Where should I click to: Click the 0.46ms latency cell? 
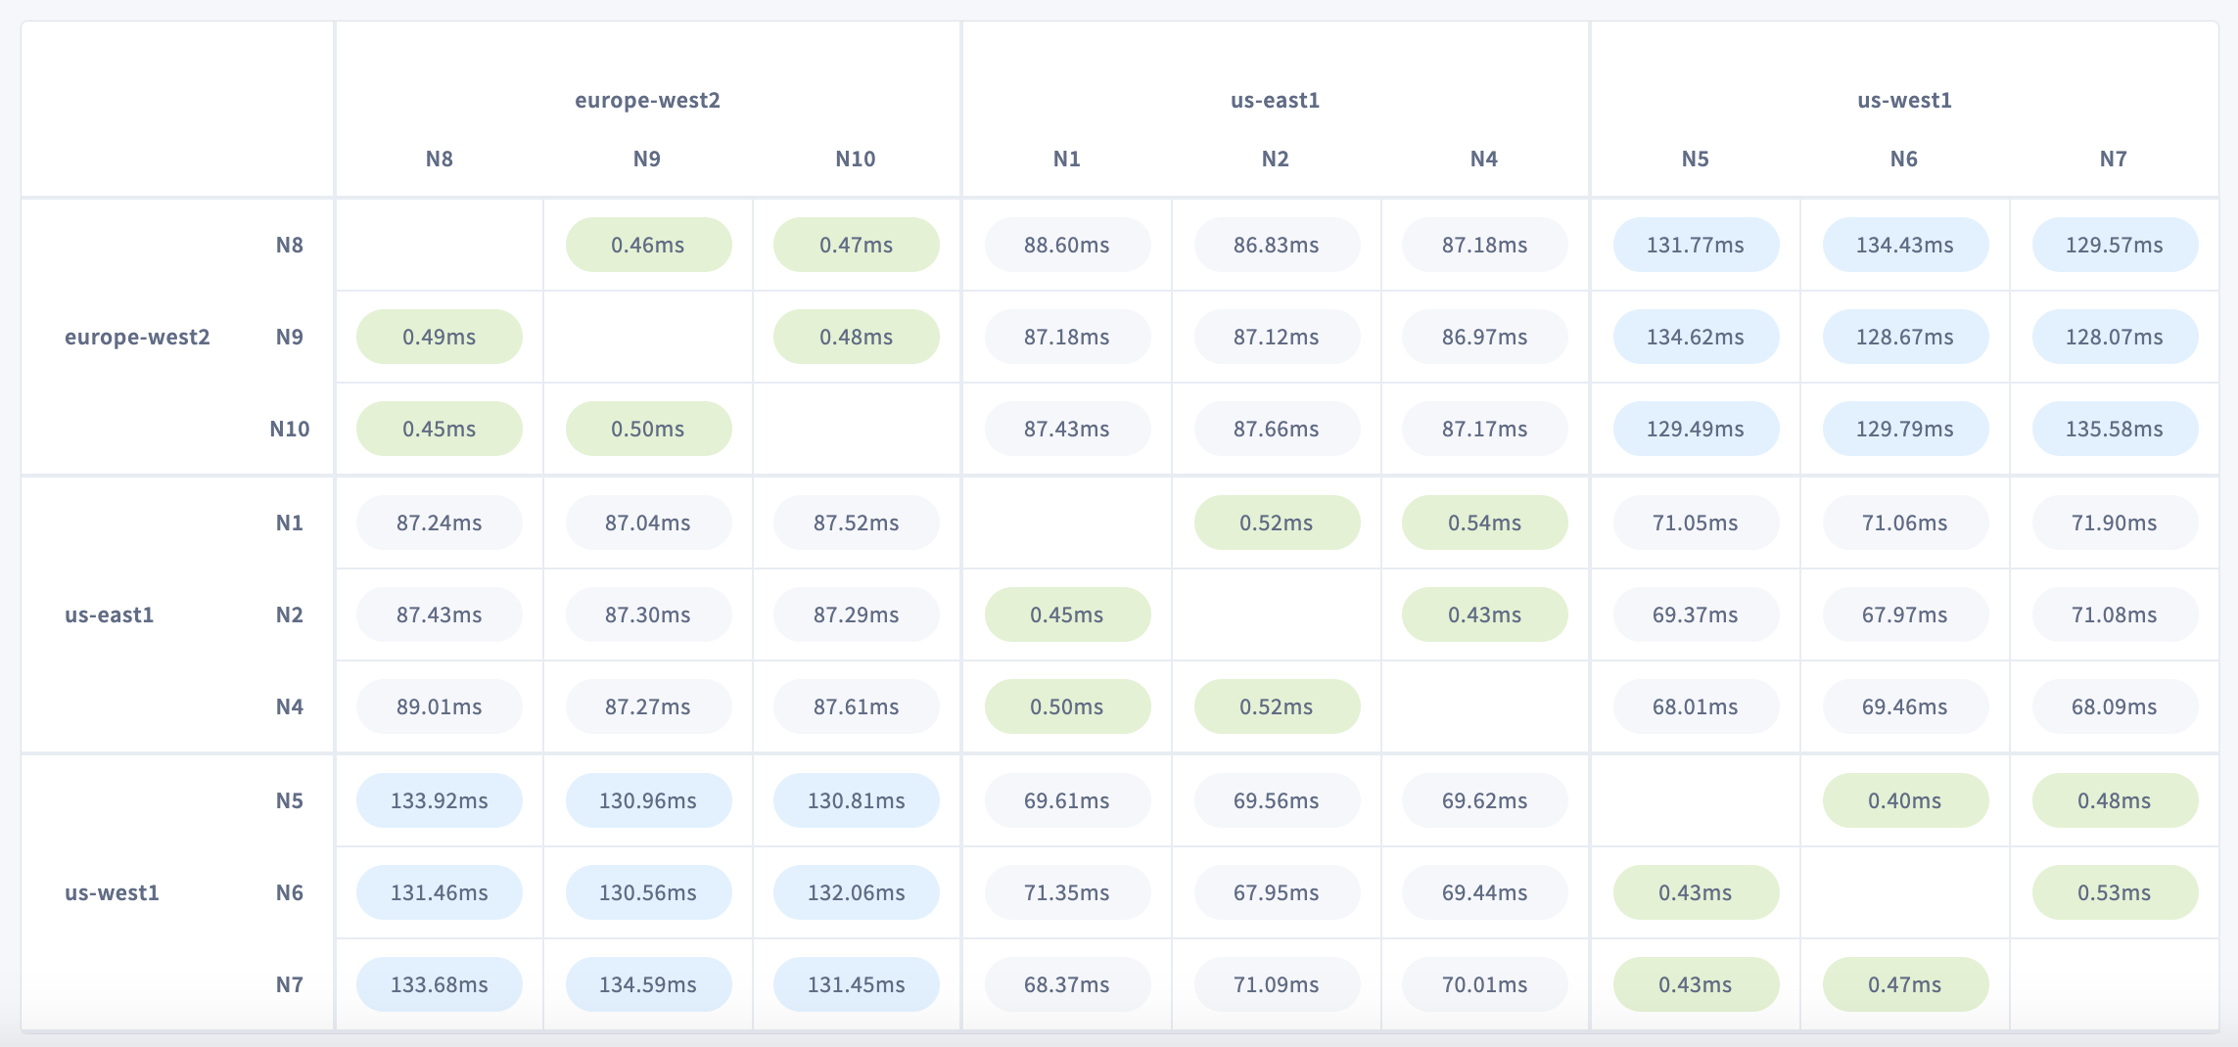click(x=647, y=245)
